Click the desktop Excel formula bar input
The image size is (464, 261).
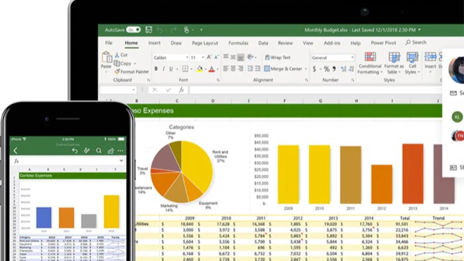tap(316, 89)
